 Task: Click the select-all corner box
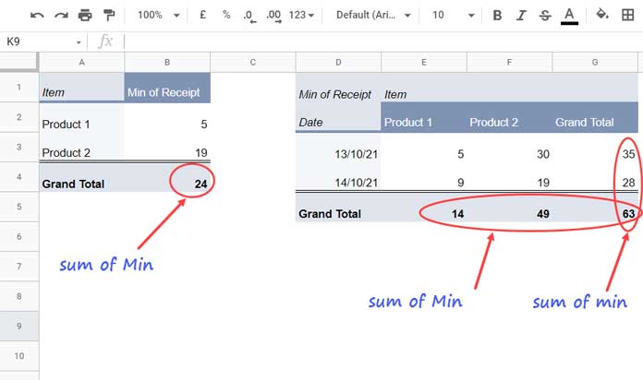point(19,62)
